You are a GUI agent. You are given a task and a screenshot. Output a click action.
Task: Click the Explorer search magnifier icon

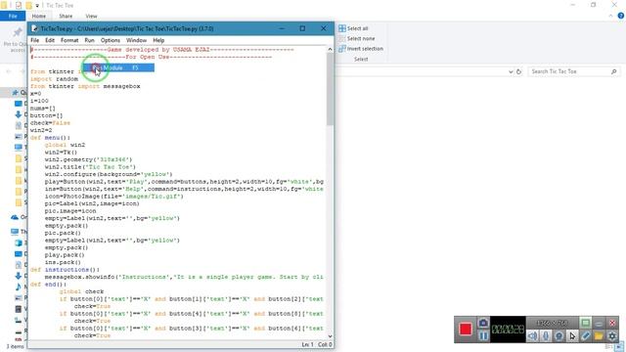click(x=614, y=71)
